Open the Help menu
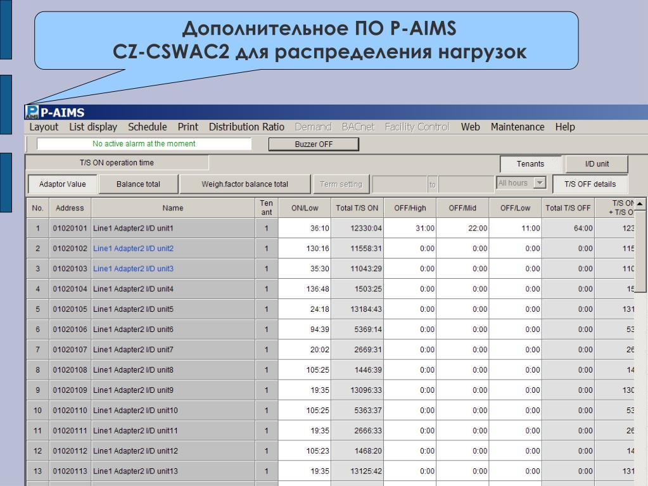 [565, 127]
